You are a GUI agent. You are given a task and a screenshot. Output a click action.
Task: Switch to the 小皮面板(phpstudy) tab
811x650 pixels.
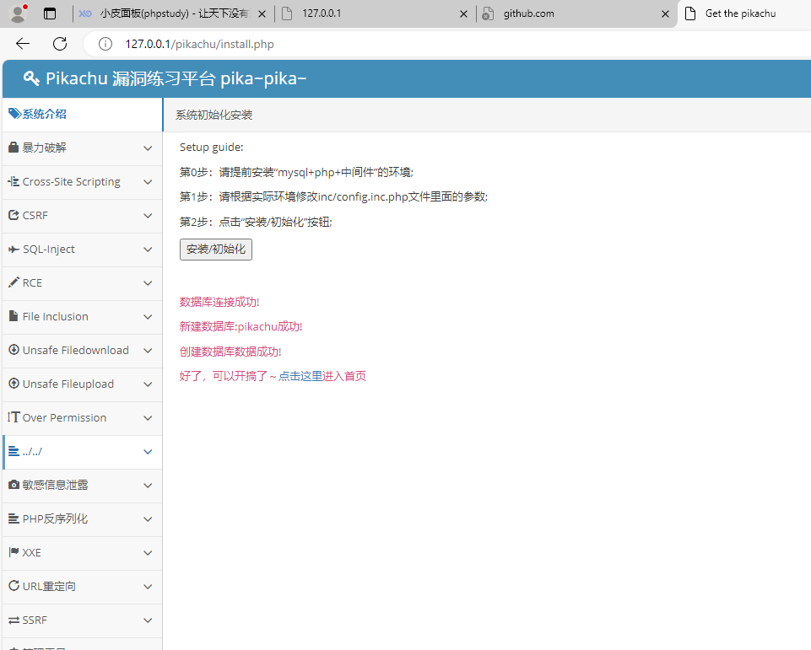pos(172,13)
